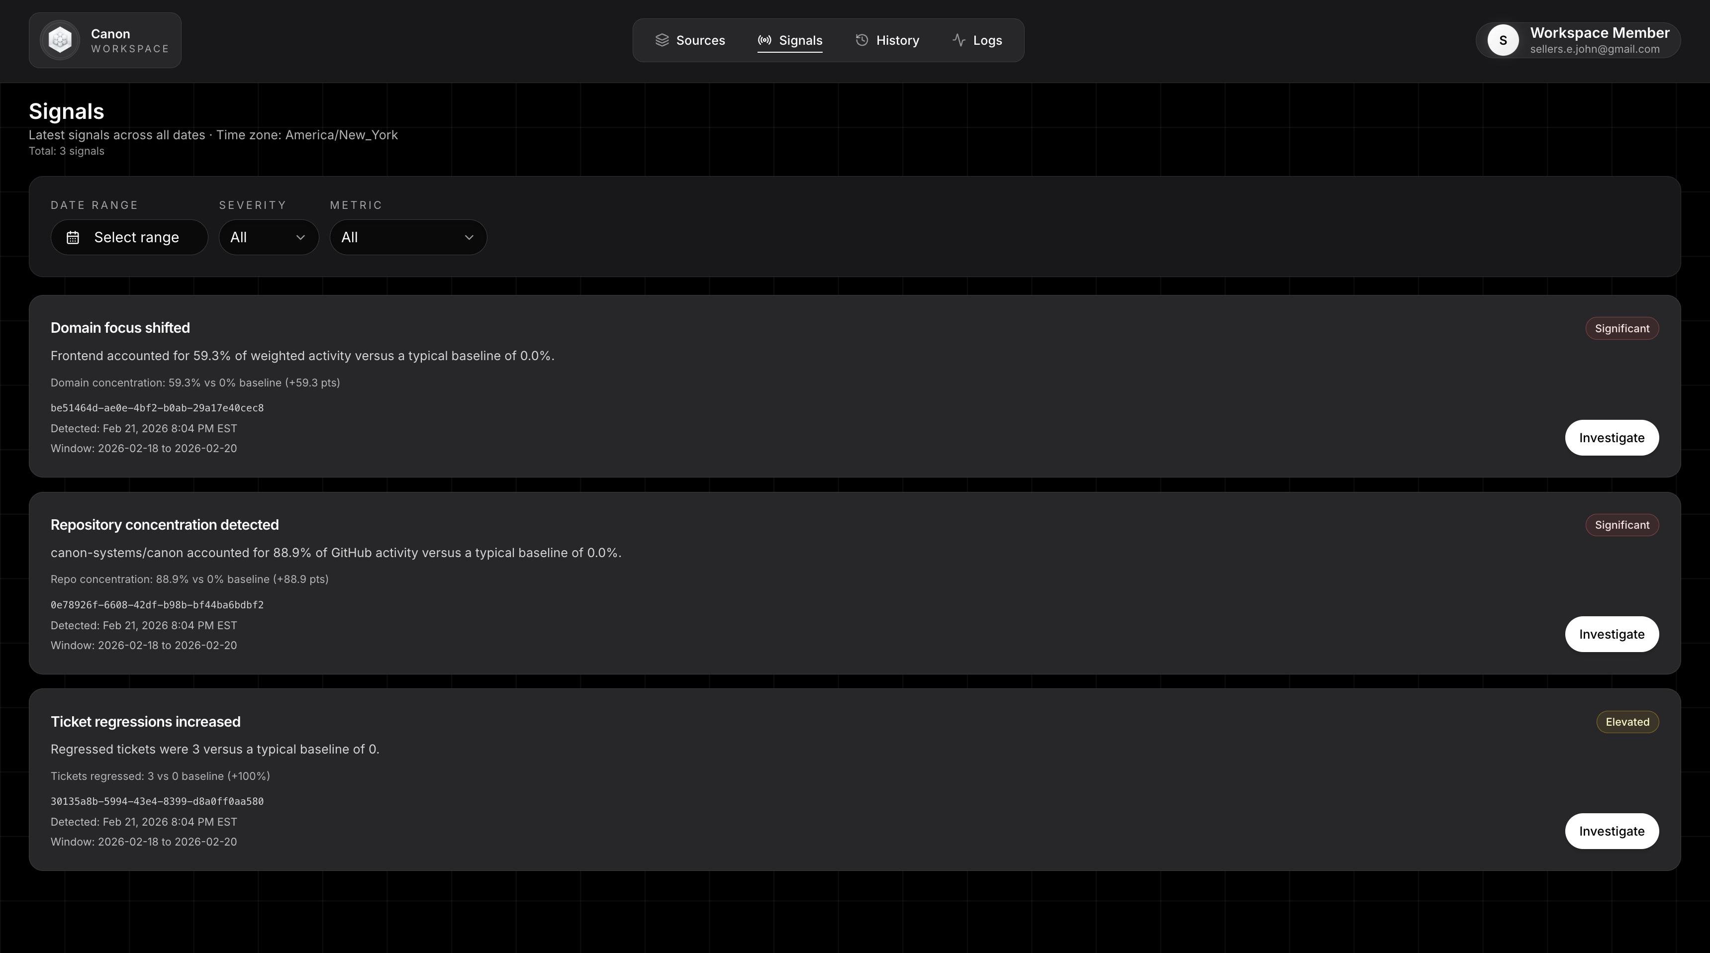
Task: Click the calendar icon in date range
Action: pyautogui.click(x=73, y=238)
